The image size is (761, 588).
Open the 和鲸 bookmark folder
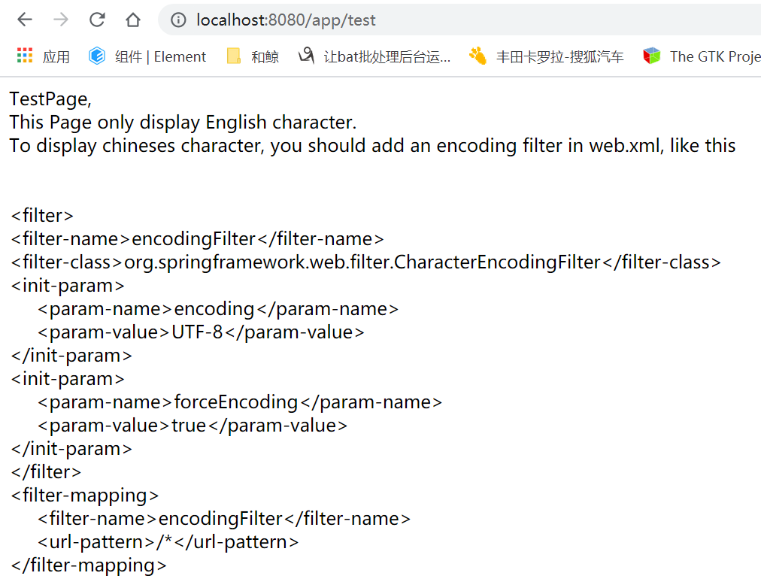[x=253, y=56]
